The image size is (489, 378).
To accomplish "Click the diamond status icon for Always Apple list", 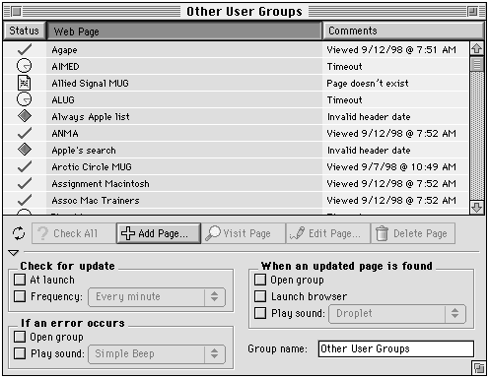I will tap(25, 116).
